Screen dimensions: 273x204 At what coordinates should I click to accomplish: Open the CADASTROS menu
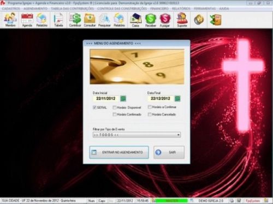pos(11,9)
